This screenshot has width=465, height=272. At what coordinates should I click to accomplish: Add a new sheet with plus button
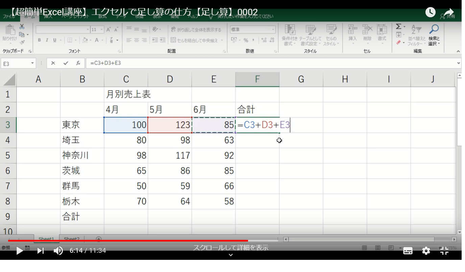99,239
